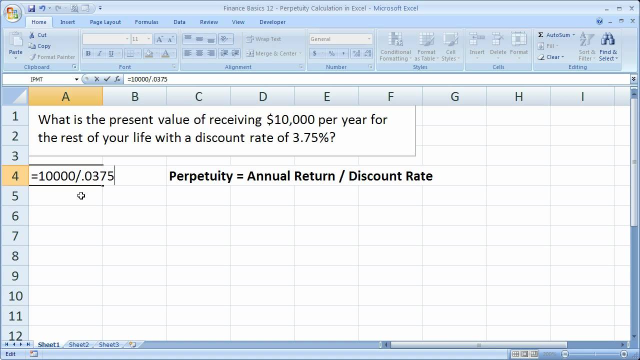
Task: Cancel the formula entry with X
Action: point(96,79)
